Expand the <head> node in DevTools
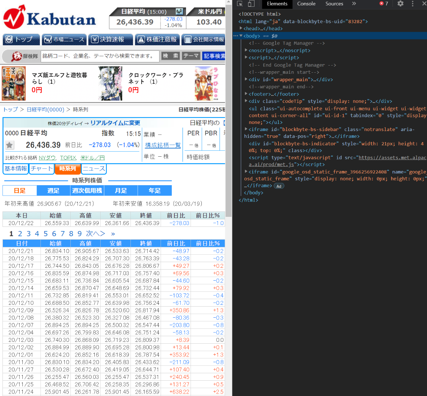427x396 pixels. [x=241, y=28]
